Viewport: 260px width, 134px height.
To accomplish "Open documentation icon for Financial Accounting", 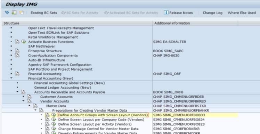I will (17, 74).
